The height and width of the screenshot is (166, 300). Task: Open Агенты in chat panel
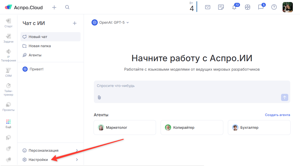[x=50, y=55]
